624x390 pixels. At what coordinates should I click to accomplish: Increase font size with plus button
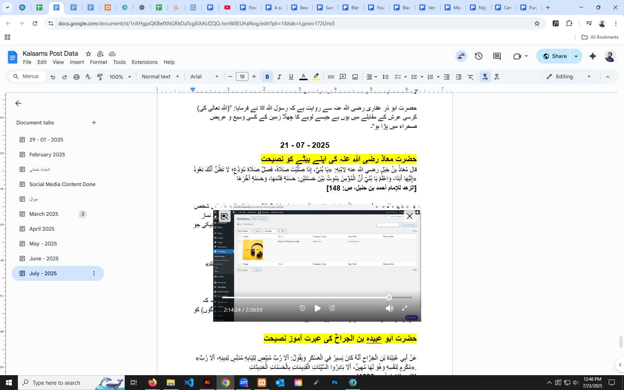click(x=254, y=77)
